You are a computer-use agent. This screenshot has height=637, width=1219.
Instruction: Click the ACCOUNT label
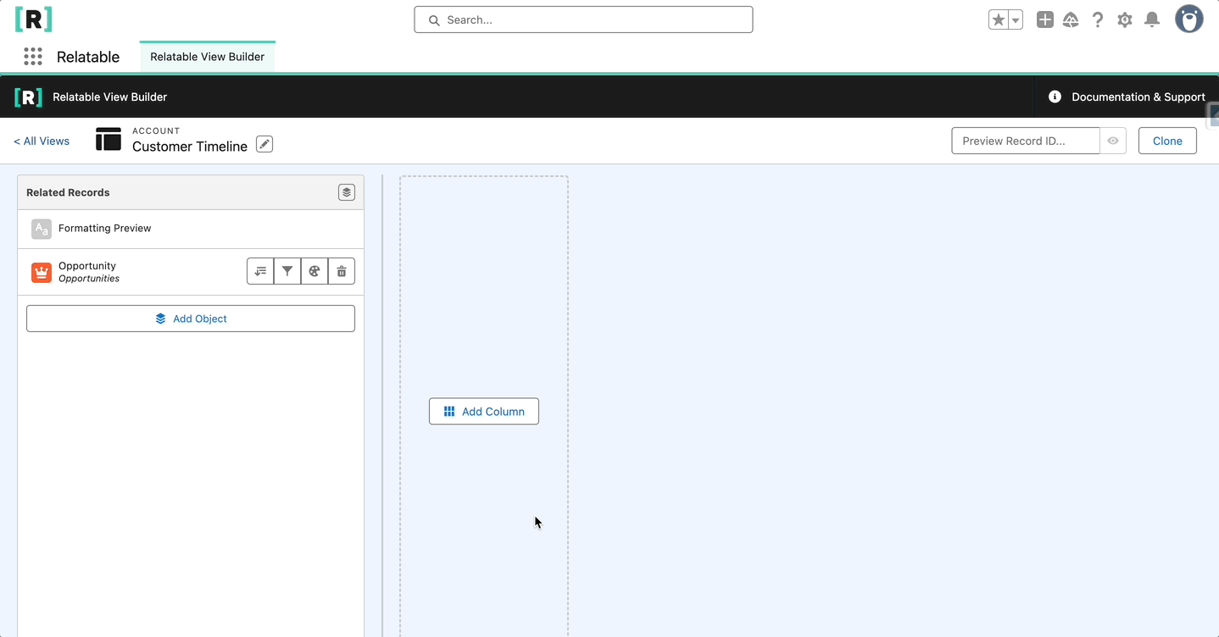tap(156, 131)
